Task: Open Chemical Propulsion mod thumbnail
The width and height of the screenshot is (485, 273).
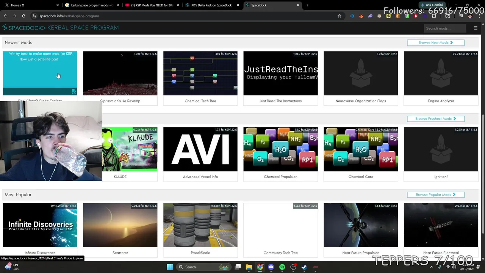Action: click(x=280, y=149)
